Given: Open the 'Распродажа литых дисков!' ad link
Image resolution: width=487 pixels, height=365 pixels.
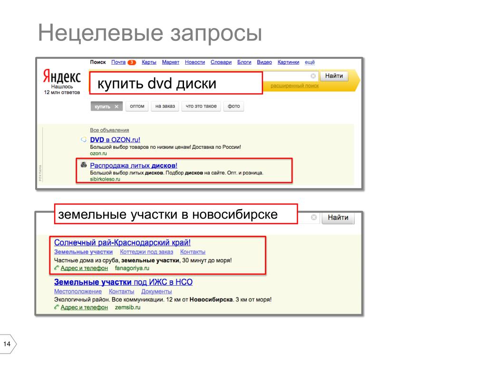Looking at the screenshot, I should click(134, 165).
